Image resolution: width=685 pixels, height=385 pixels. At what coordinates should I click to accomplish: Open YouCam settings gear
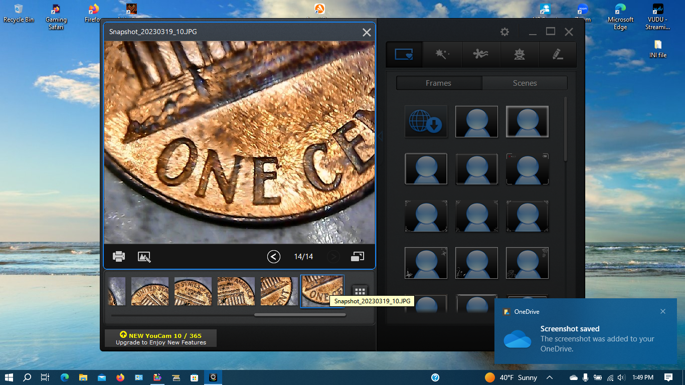click(x=504, y=32)
